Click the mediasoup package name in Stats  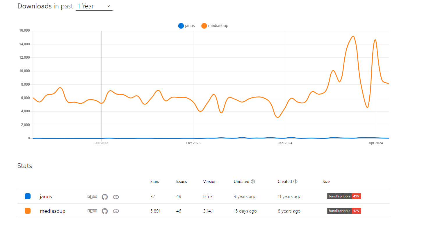pos(53,211)
